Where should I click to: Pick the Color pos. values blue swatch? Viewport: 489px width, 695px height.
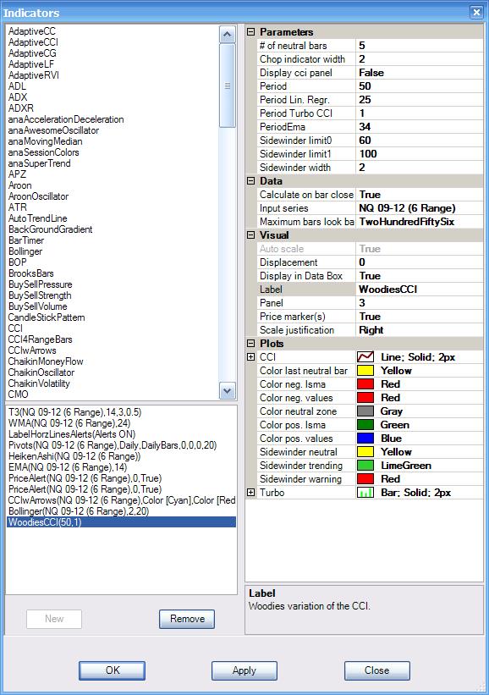point(365,438)
